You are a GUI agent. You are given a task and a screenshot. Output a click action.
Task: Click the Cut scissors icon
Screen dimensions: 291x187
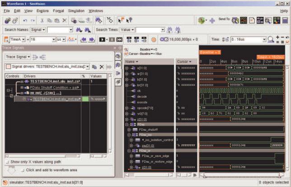click(x=42, y=20)
